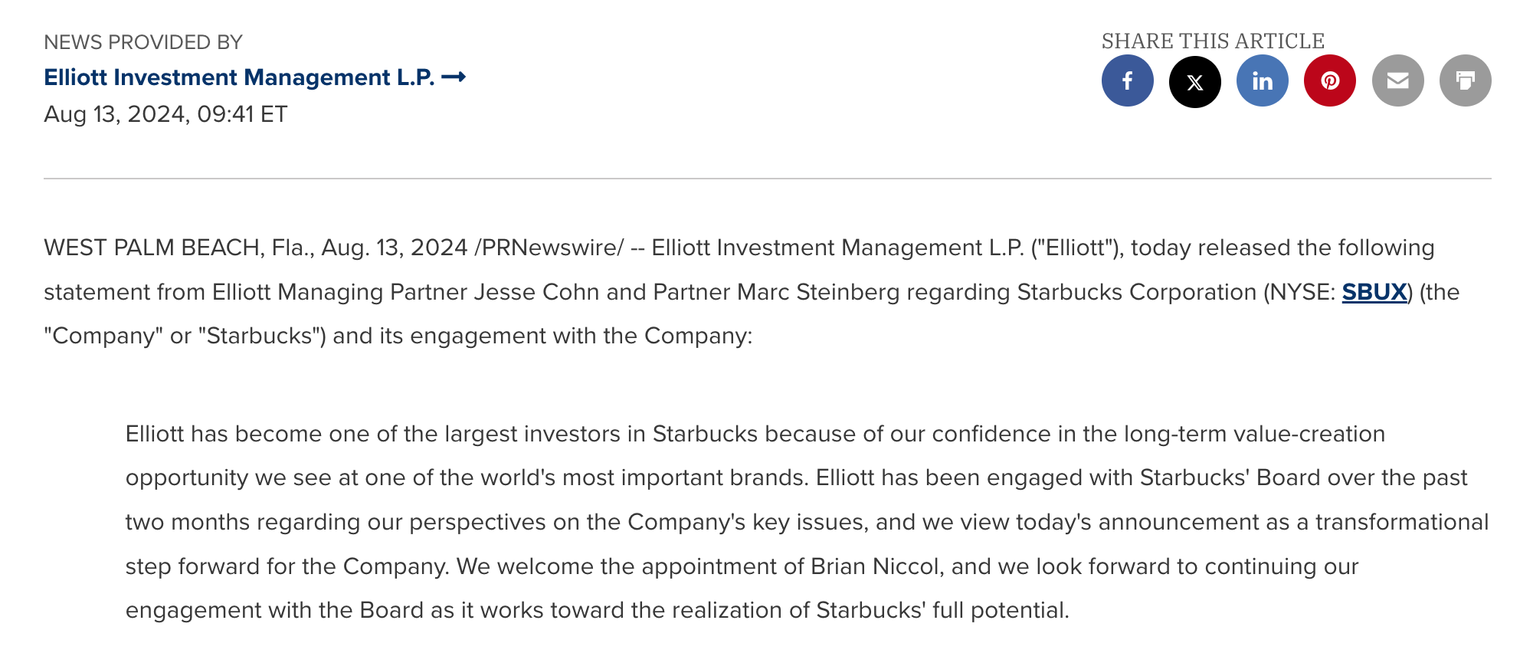Share the article on Facebook
This screenshot has height=653, width=1520.
(x=1127, y=80)
